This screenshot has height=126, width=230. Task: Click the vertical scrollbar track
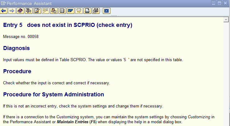[226, 73]
